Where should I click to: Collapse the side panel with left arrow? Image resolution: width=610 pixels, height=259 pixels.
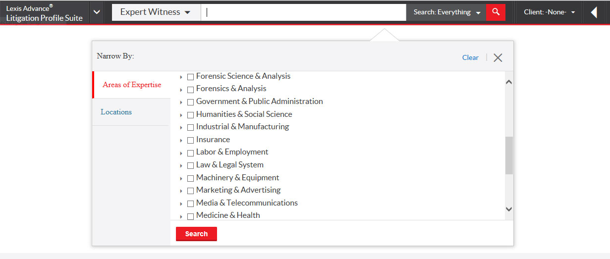click(594, 12)
